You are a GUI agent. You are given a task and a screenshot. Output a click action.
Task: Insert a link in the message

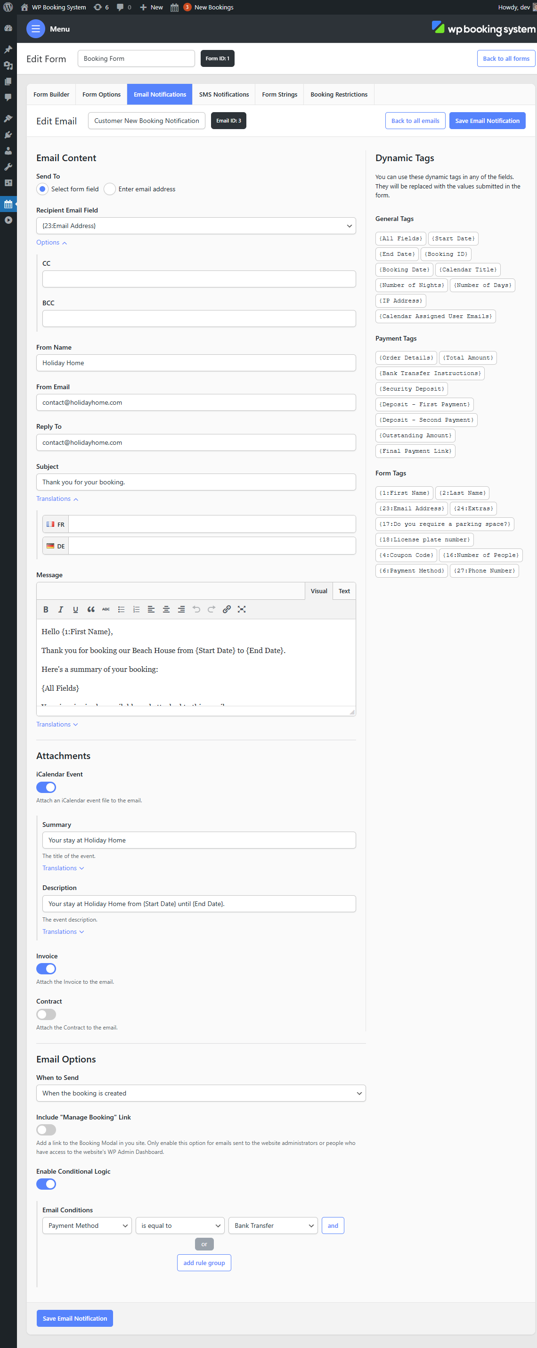227,609
